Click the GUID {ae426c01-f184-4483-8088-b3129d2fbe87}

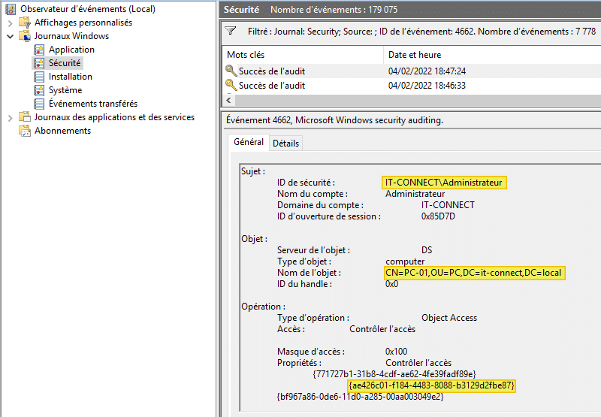click(431, 385)
